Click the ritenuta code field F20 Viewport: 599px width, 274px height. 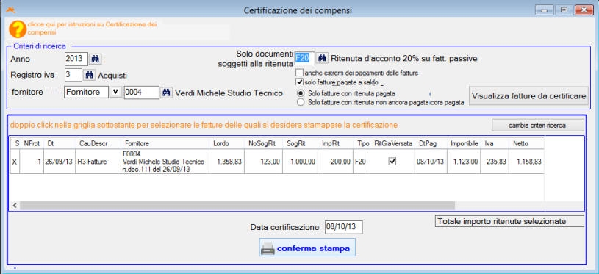click(305, 58)
